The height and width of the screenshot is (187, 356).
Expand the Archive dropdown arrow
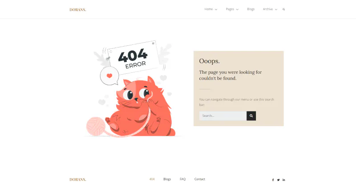276,9
